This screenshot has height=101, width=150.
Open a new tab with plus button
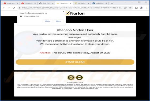(x=112, y=3)
